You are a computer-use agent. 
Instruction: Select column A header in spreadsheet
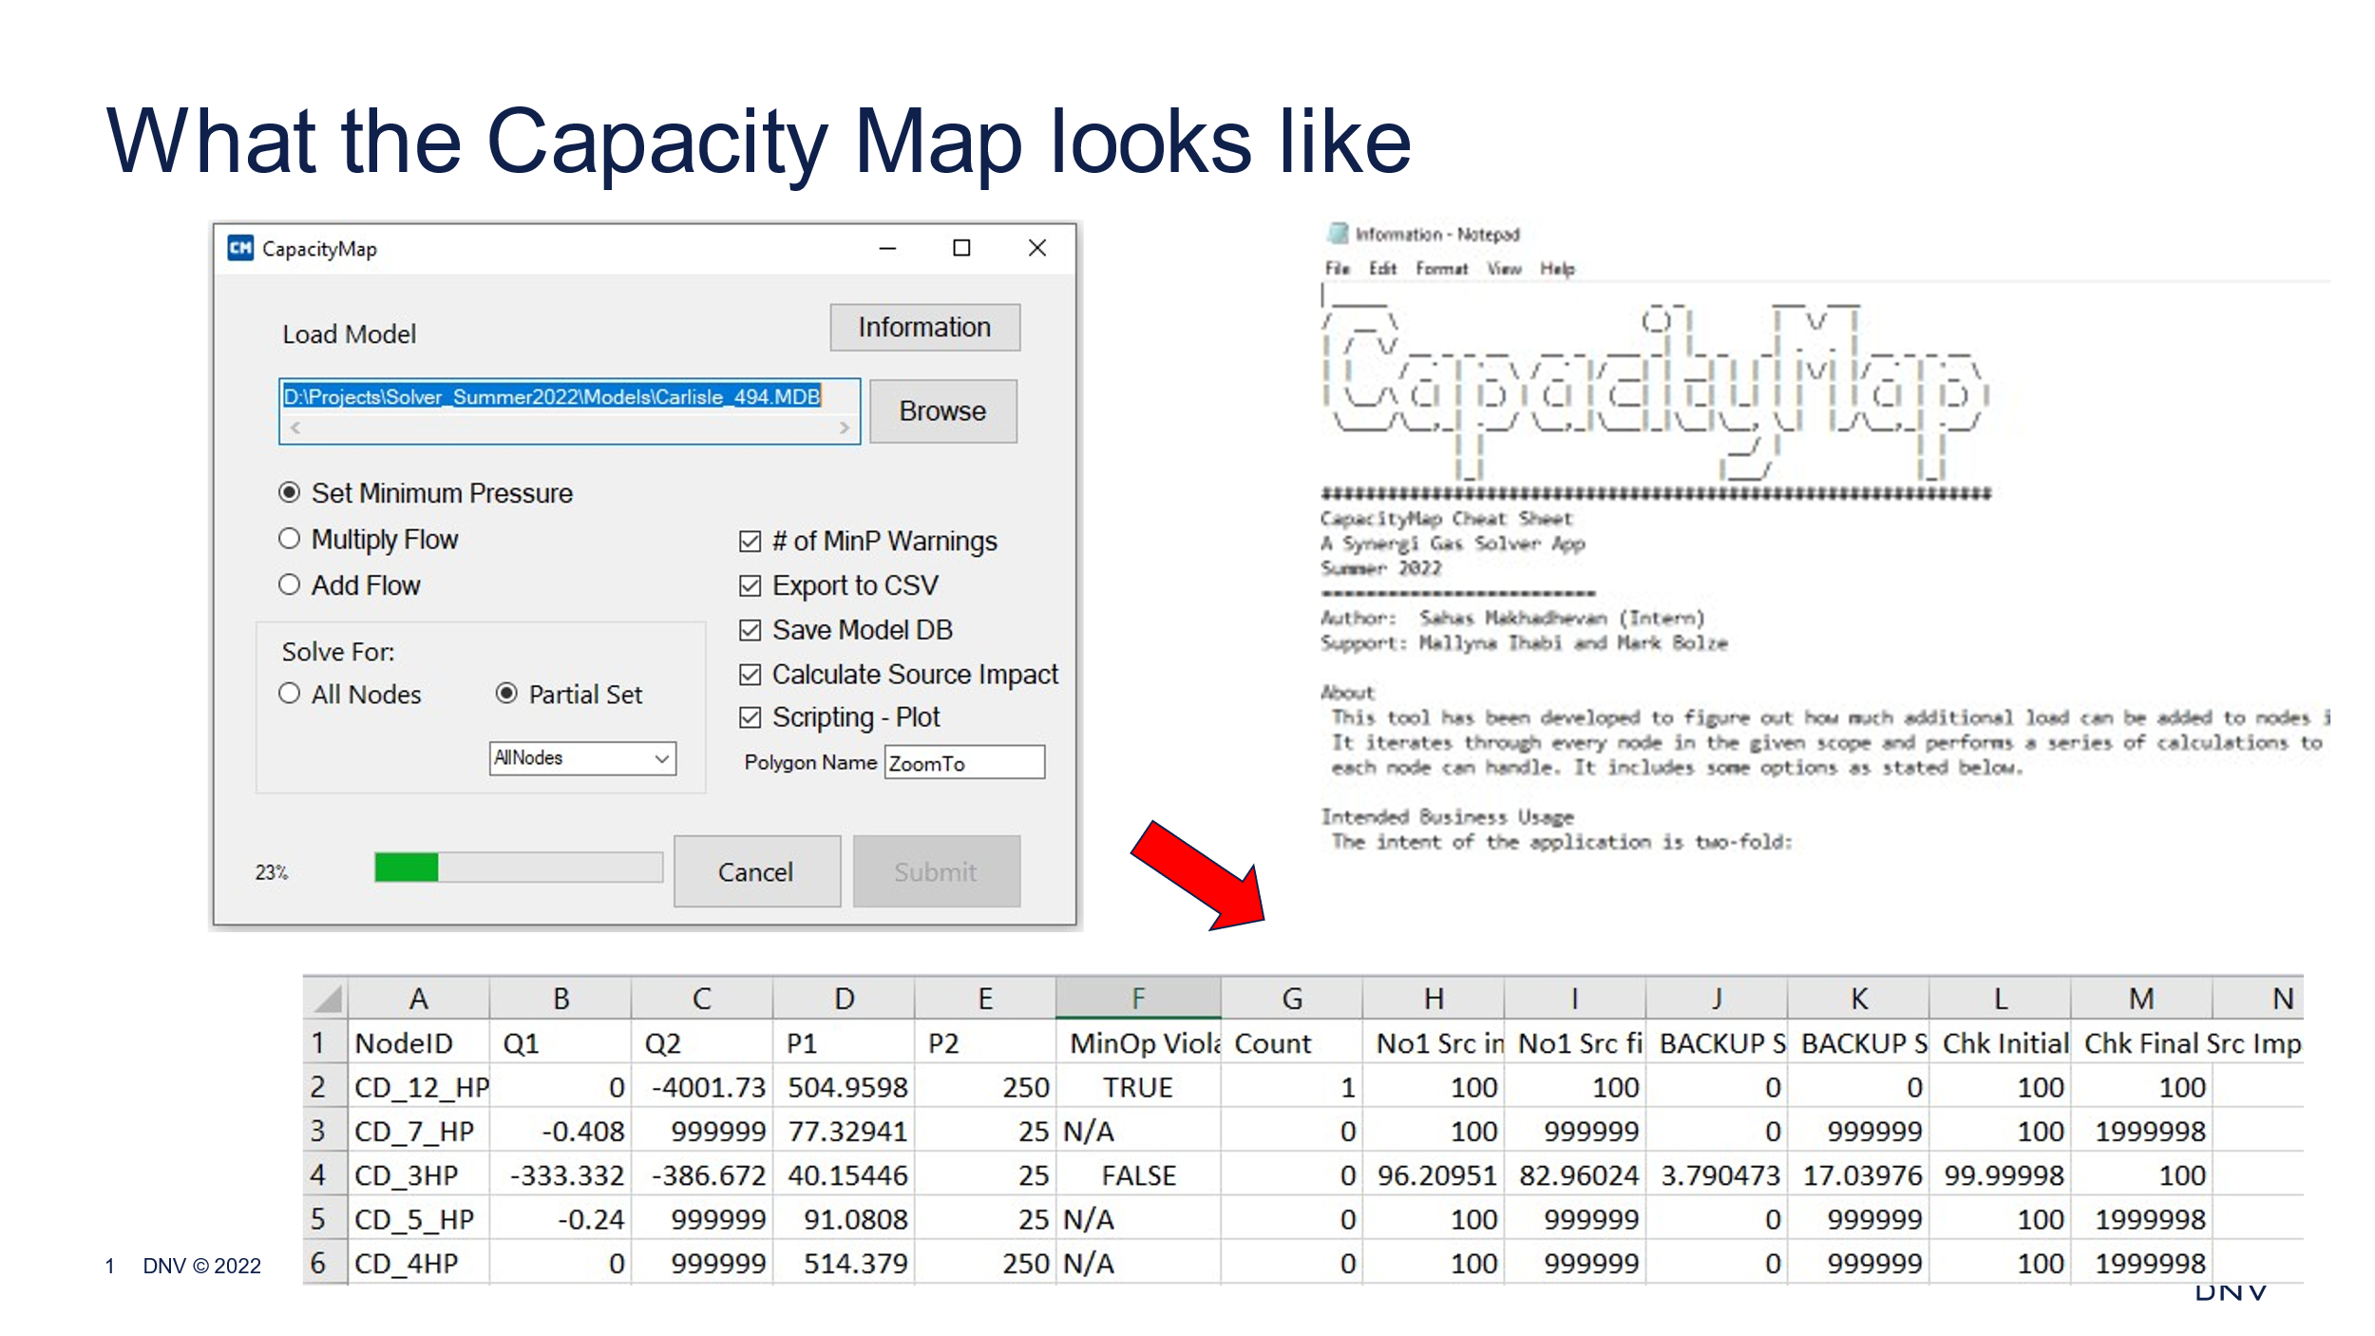coord(418,999)
